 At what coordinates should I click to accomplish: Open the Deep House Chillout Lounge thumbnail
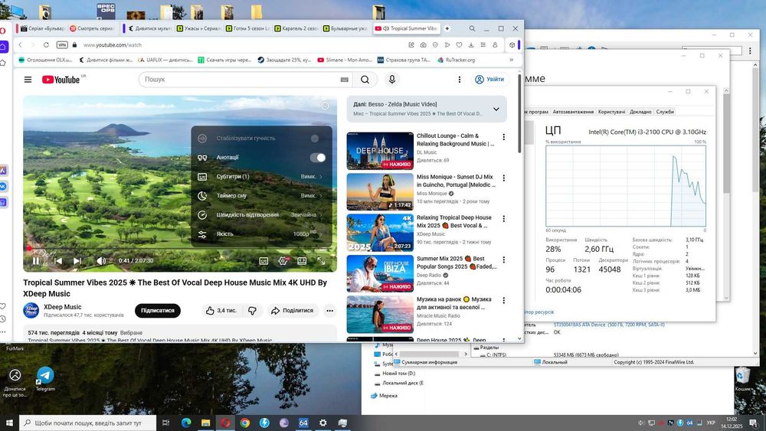coord(380,151)
